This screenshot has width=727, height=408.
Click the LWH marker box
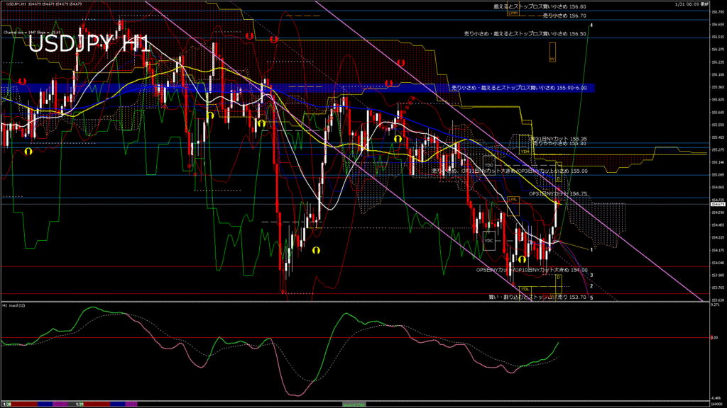pyautogui.click(x=513, y=11)
